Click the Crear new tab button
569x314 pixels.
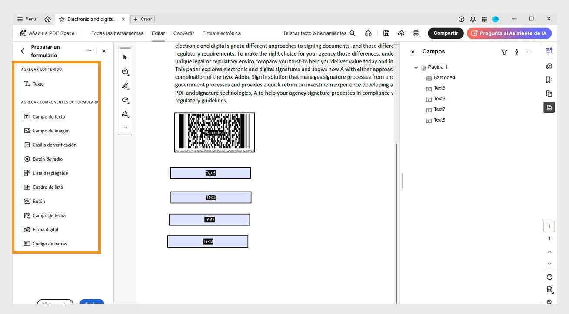point(143,19)
